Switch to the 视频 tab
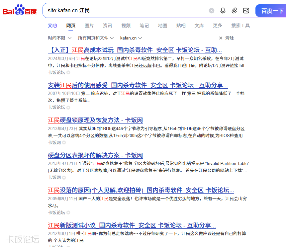This screenshot has width=286, height=247. pyautogui.click(x=126, y=26)
